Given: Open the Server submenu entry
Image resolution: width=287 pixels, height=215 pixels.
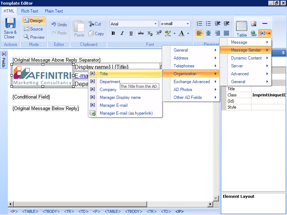Looking at the screenshot, I should 246,66.
